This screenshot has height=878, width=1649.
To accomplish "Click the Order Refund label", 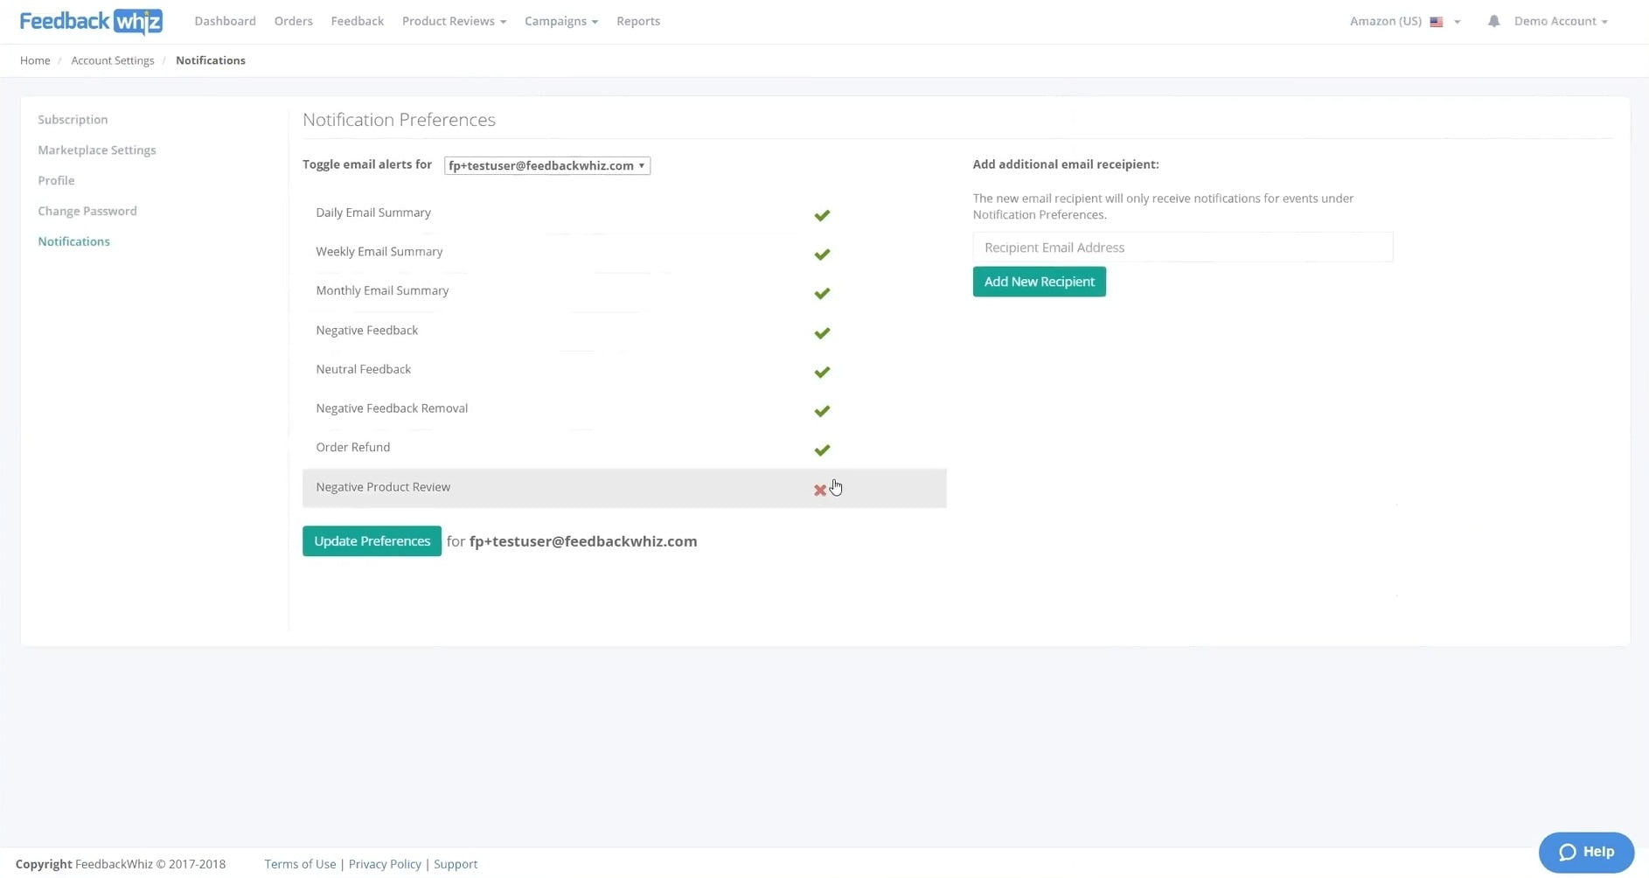I will [353, 447].
